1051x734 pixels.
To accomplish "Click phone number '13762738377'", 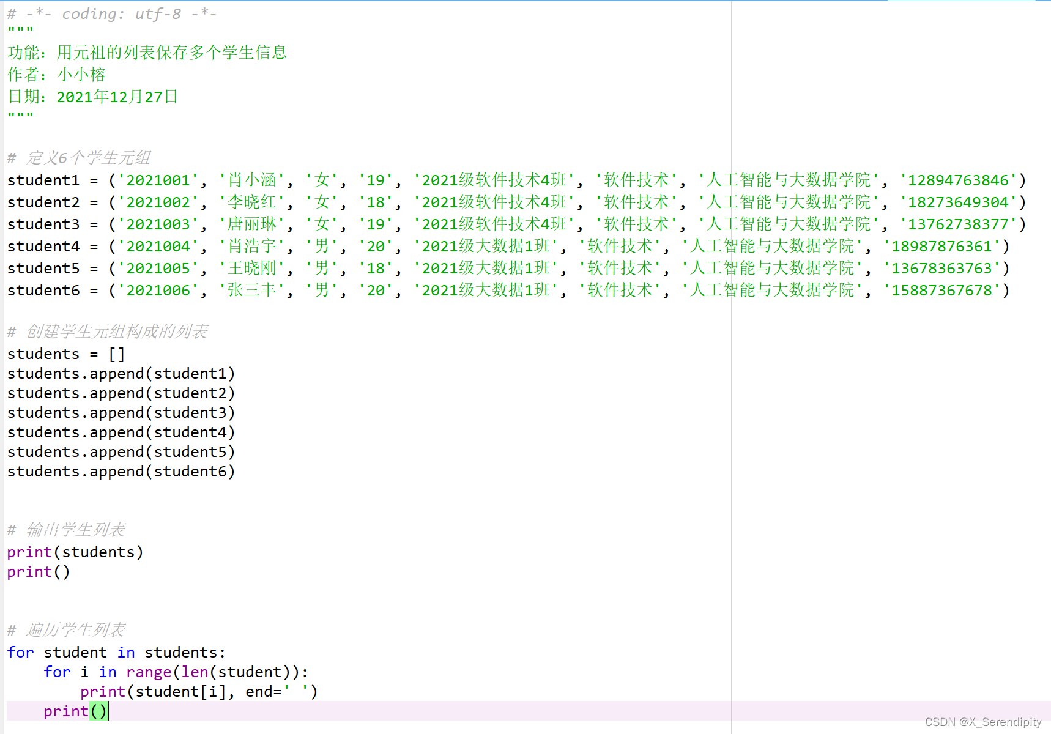I will [958, 224].
